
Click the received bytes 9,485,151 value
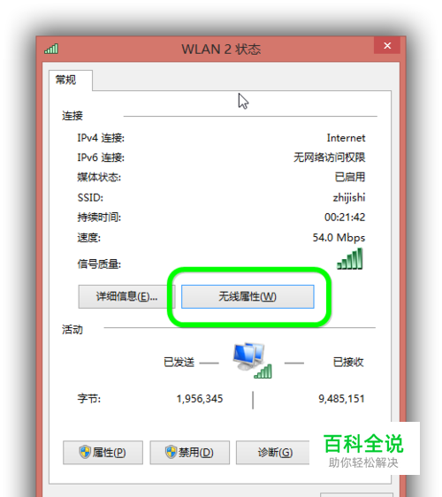[x=341, y=399]
